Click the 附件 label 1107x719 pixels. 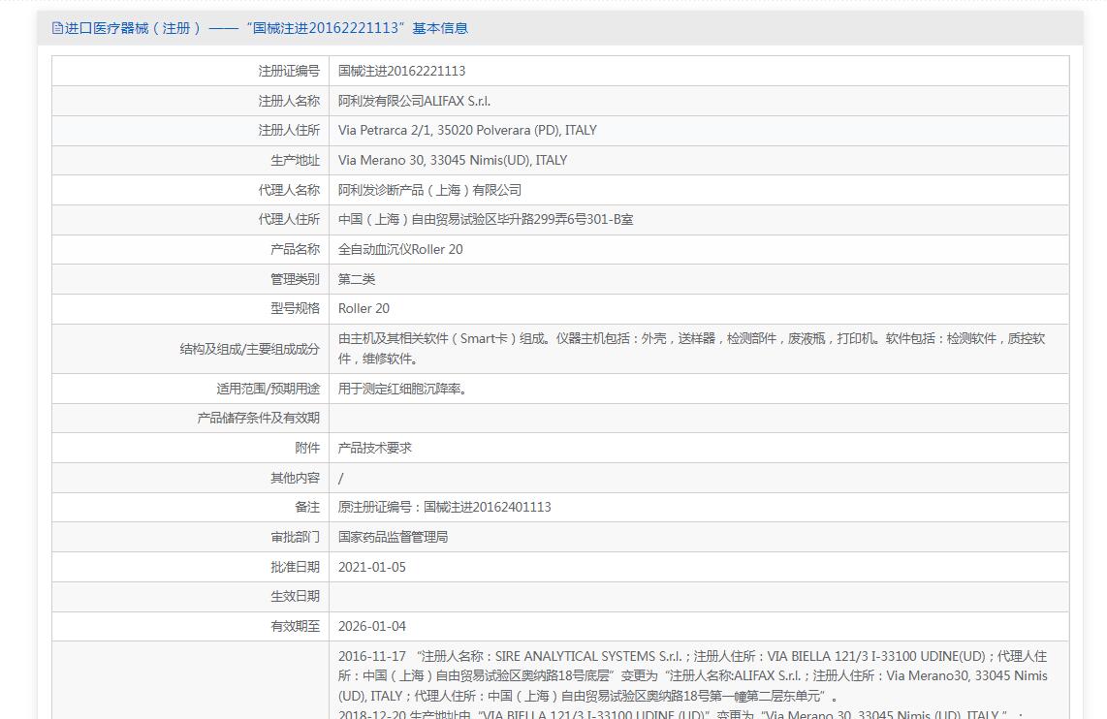307,448
